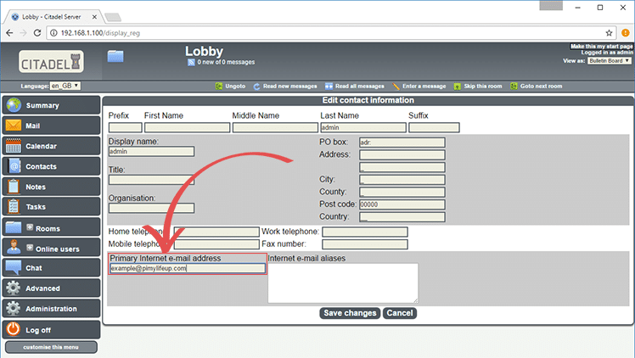Screen dimensions: 635x358
Task: Click the Mail envelope icon
Action: (x=14, y=126)
